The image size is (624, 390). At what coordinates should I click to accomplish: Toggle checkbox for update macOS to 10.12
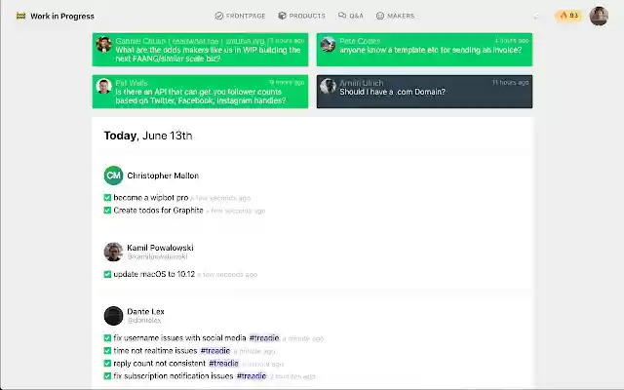pos(107,274)
